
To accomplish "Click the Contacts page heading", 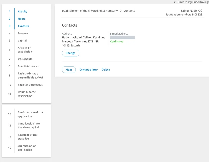I will coord(70,25).
